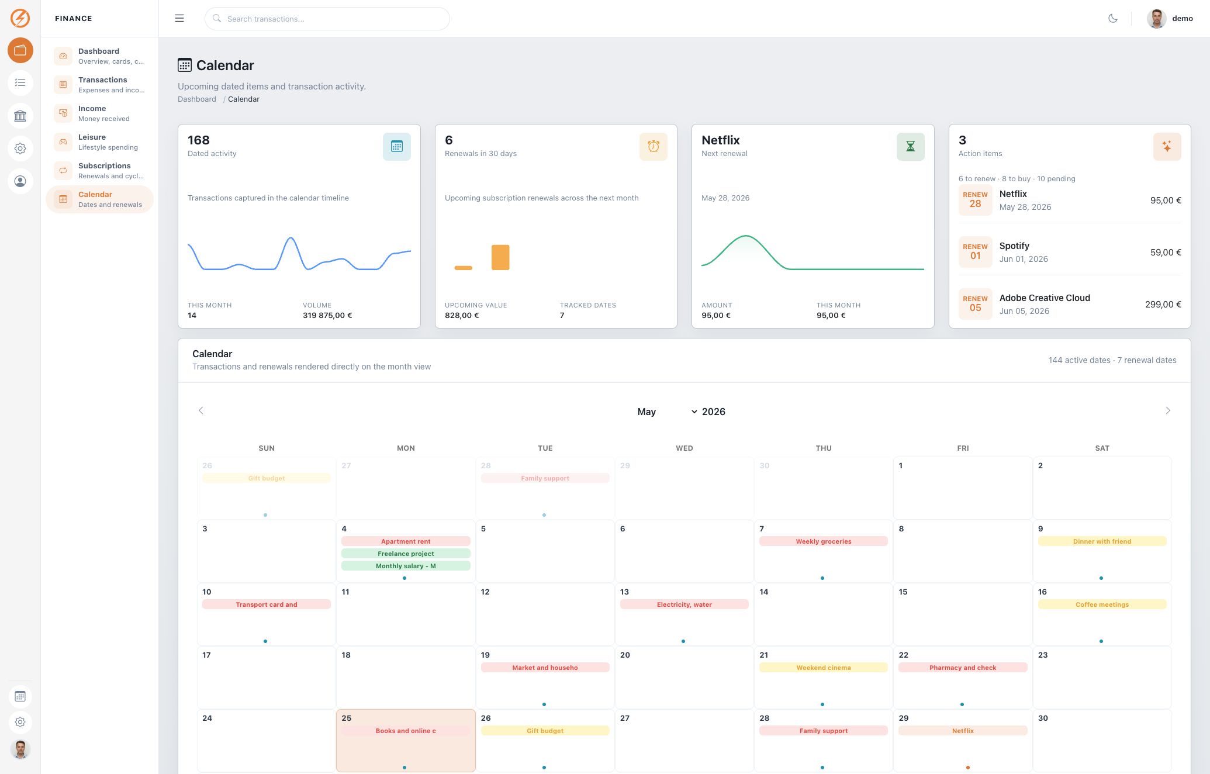Image resolution: width=1210 pixels, height=774 pixels.
Task: Click the 2026 year selector
Action: (714, 412)
